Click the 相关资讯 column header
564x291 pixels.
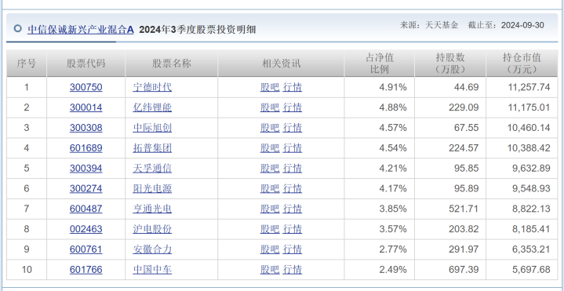tap(281, 64)
